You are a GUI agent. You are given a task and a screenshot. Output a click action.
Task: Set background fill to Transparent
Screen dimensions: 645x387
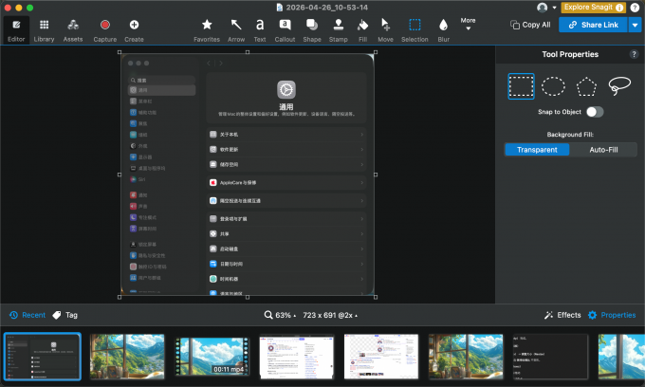[x=537, y=150]
